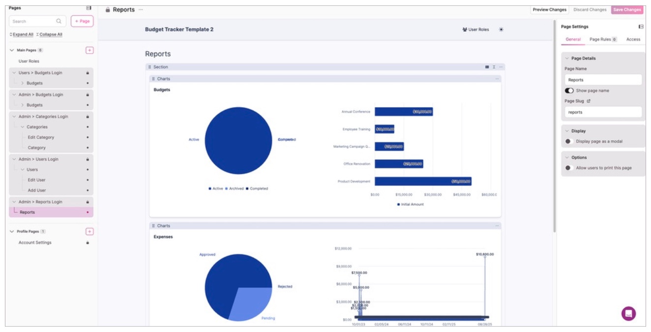Click the Collapse All link
The image size is (651, 332).
[49, 34]
